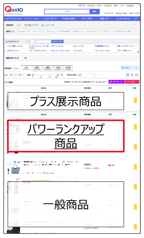Open ビューティーコスメ menu

(x=32, y=19)
